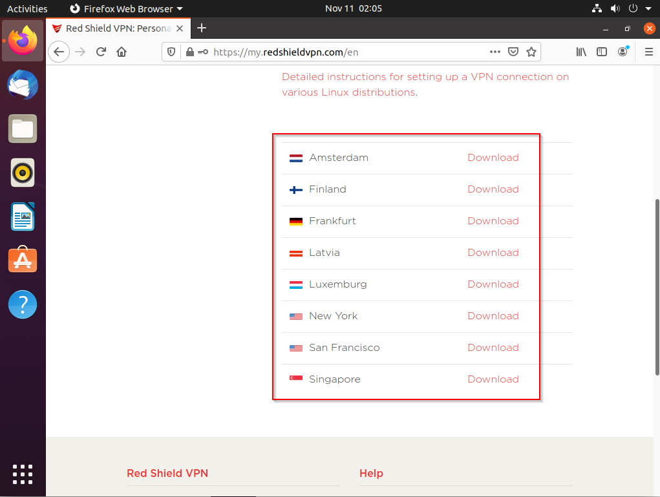Reload the current page
This screenshot has width=660, height=497.
pos(101,52)
